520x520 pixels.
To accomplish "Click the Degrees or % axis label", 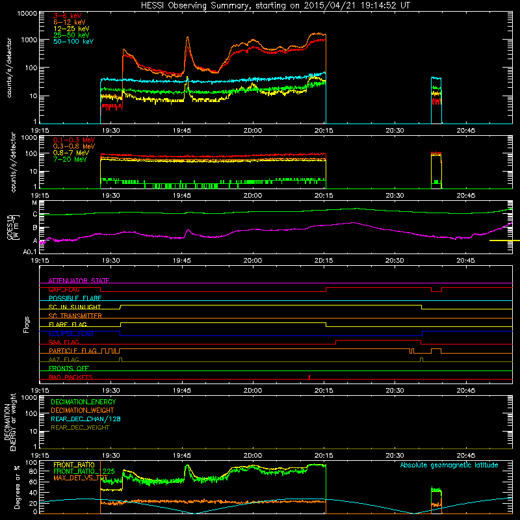I will (17, 487).
